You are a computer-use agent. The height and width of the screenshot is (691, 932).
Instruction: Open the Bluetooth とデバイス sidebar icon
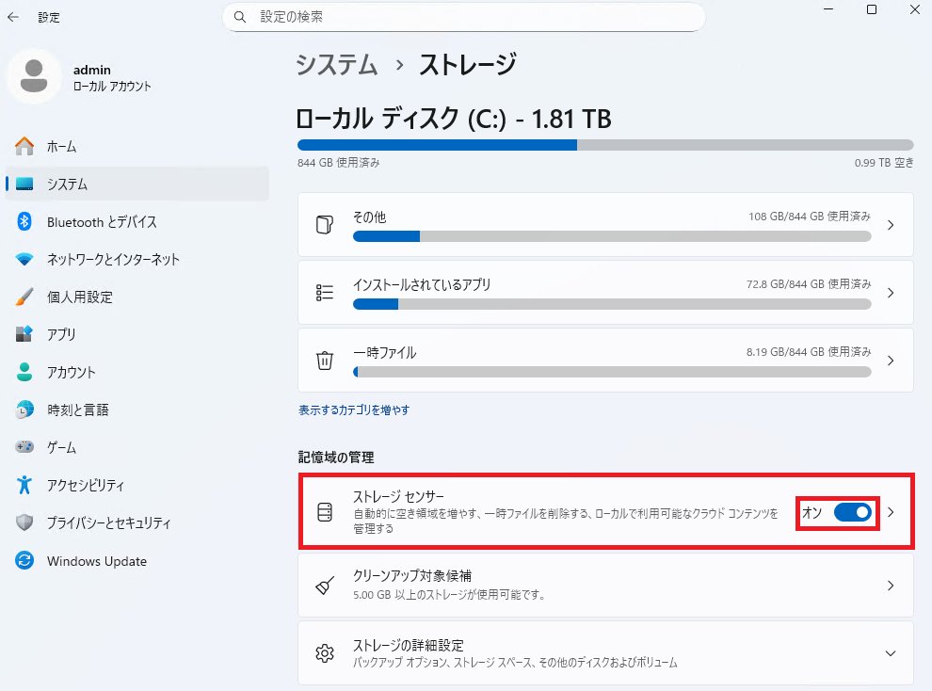point(24,221)
